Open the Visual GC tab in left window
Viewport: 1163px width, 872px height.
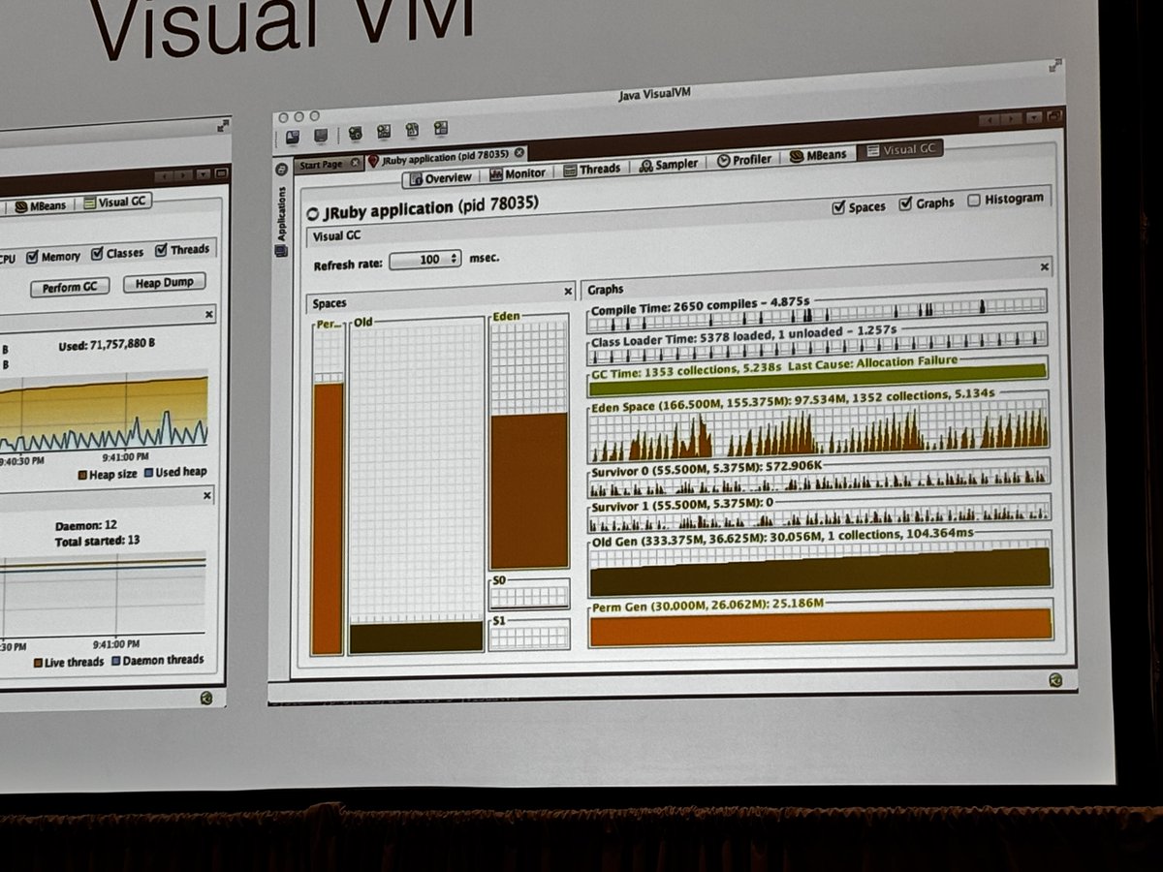[115, 202]
